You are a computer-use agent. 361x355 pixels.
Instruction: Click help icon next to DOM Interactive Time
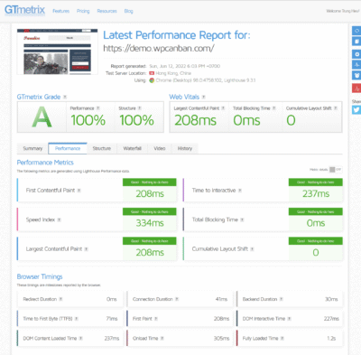pos(289,319)
